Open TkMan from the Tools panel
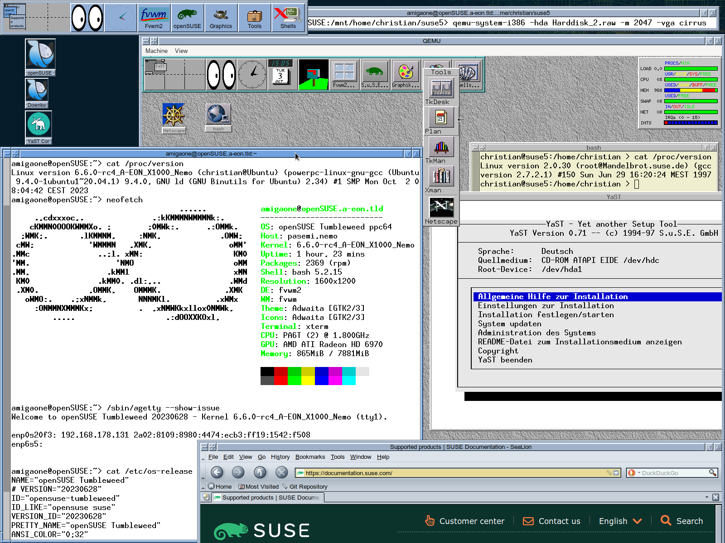The width and height of the screenshot is (725, 543). [441, 147]
